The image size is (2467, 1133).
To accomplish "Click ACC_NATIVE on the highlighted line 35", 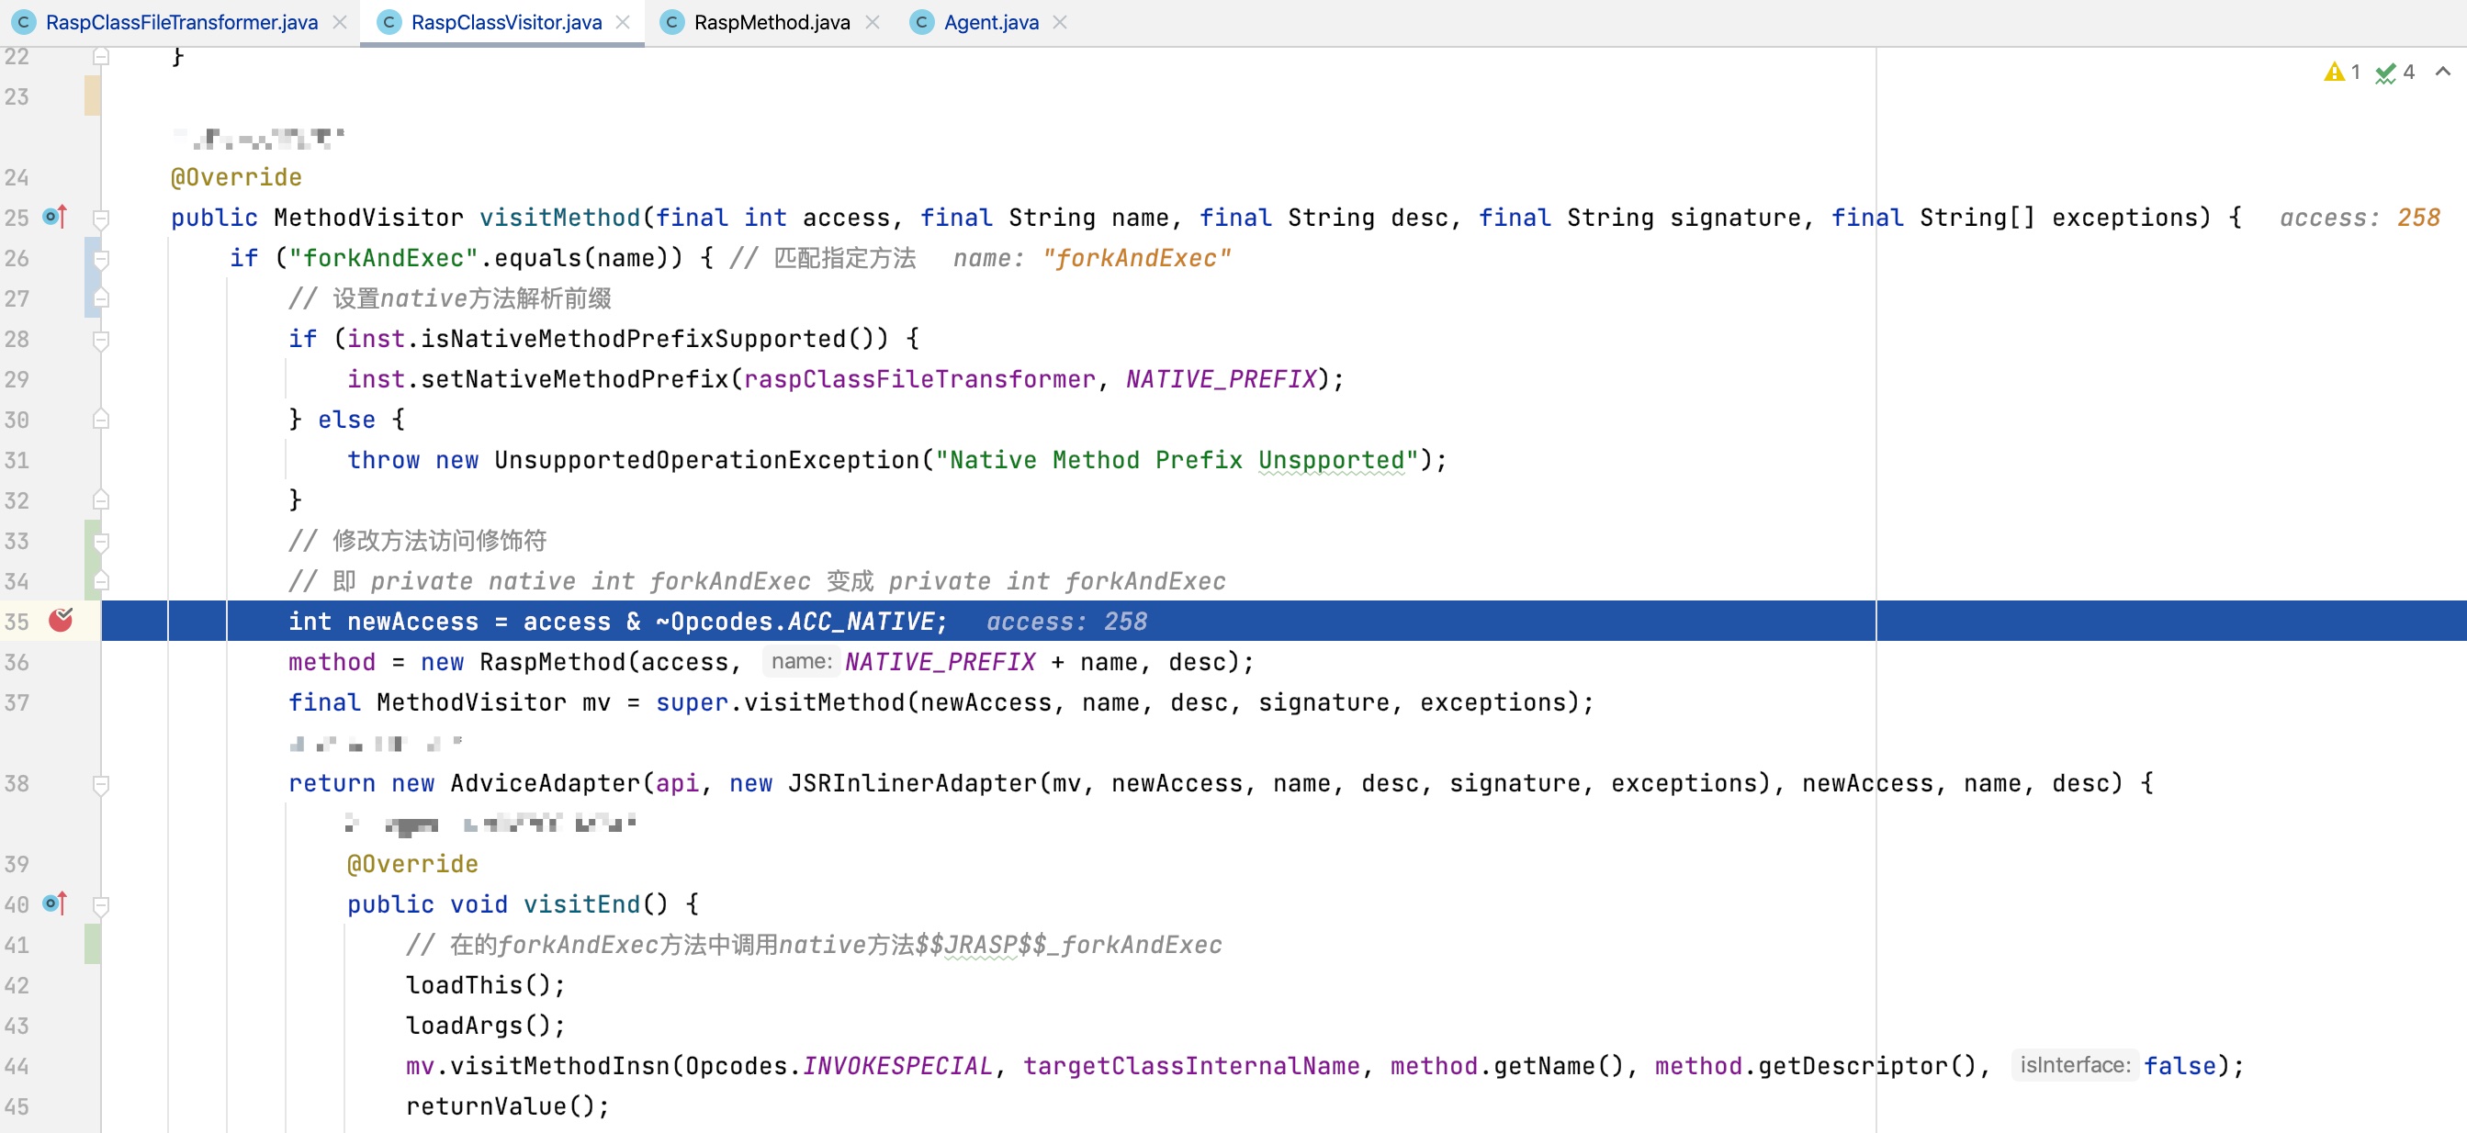I will (860, 622).
